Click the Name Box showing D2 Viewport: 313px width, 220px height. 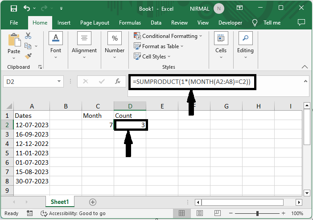(x=29, y=82)
